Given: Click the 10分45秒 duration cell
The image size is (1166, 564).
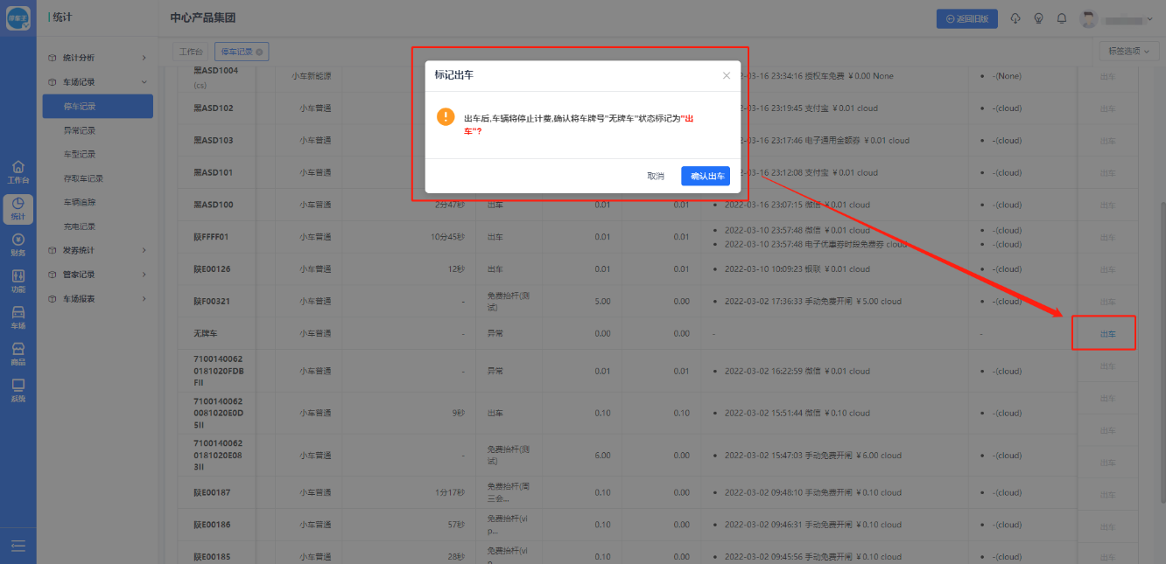Looking at the screenshot, I should coord(447,237).
